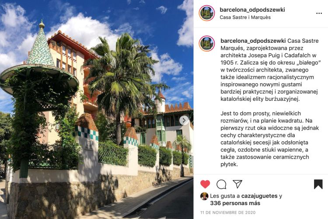This screenshot has width=328, height=219.
Task: Open cazajuguetes profile from likes line
Action: 259,196
